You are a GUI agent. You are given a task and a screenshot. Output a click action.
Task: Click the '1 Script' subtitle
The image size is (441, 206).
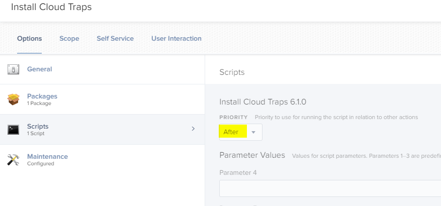[36, 134]
